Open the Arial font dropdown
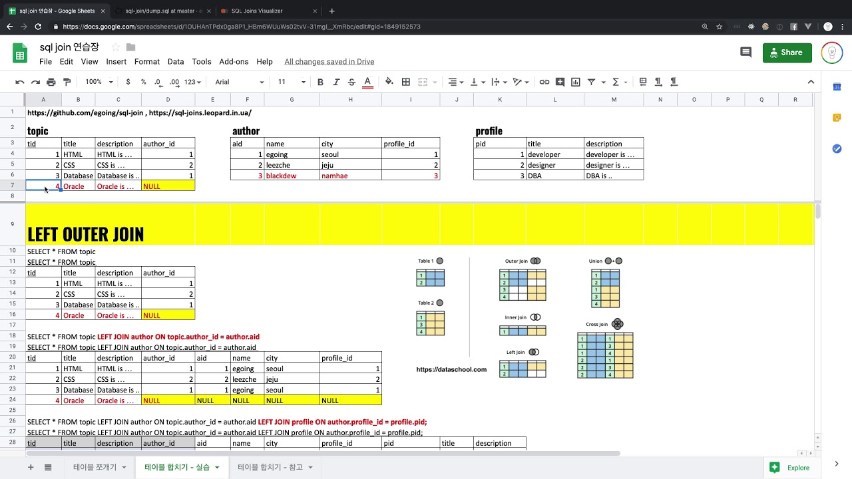 (239, 82)
